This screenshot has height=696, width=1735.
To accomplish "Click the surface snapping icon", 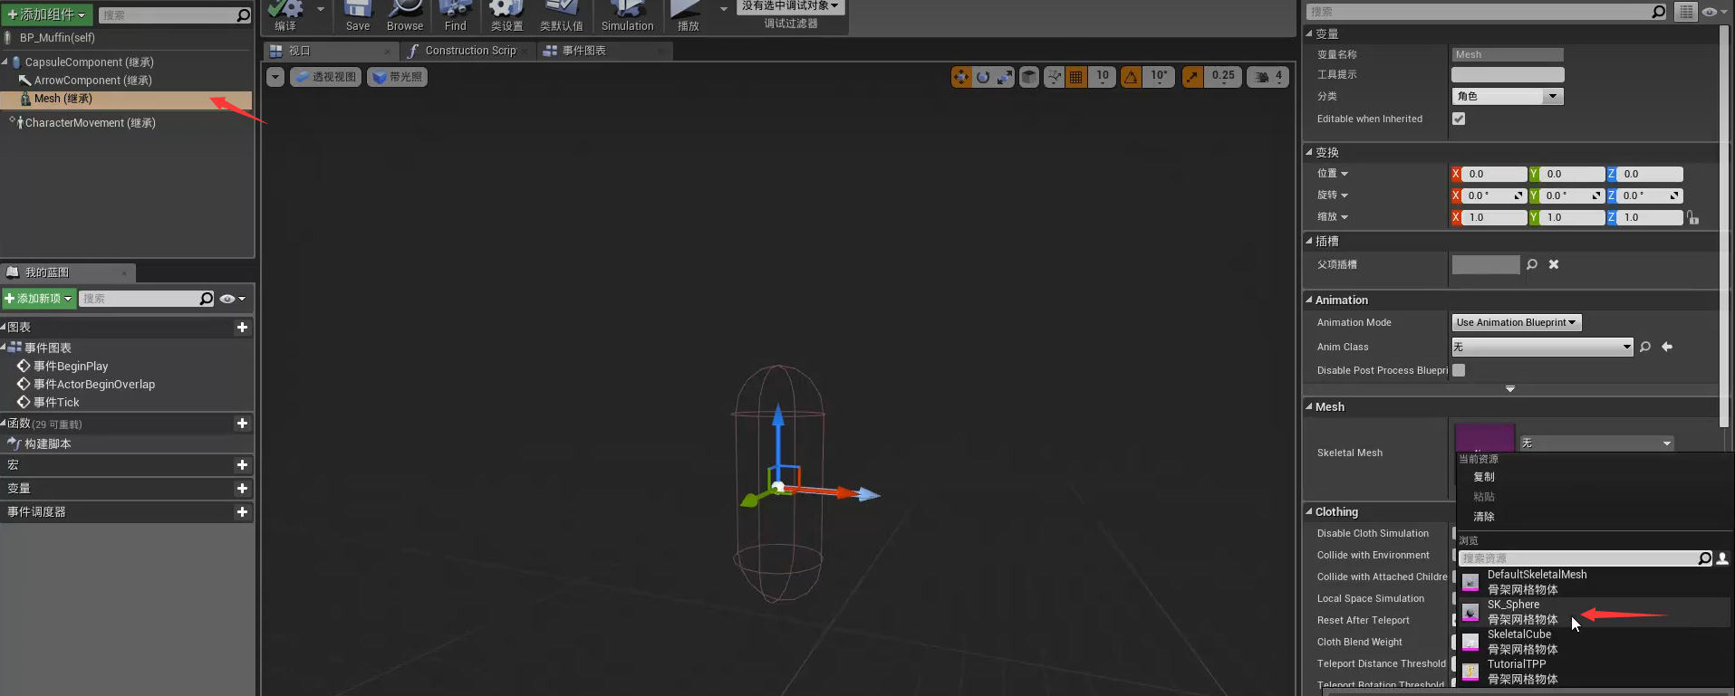I will [x=1054, y=77].
